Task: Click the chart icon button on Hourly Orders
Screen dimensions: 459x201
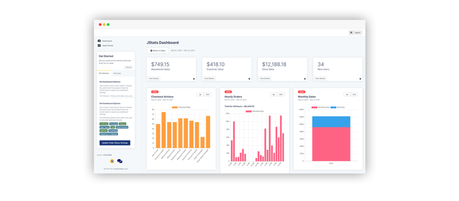Action: 273,94
